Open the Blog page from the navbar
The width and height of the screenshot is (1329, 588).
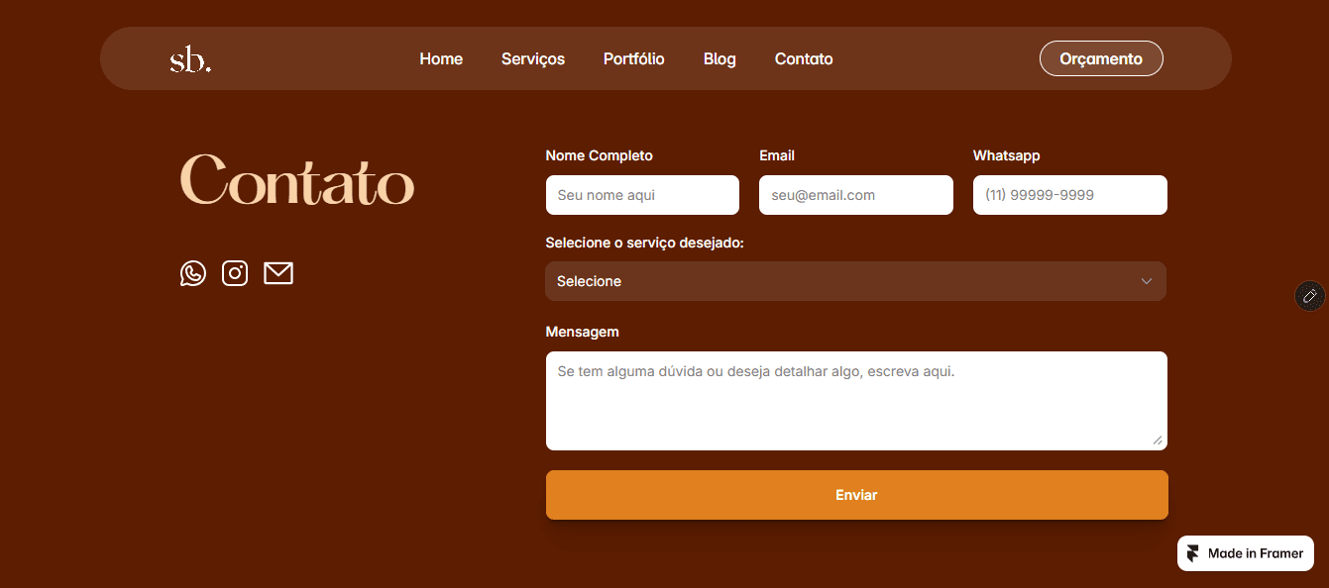coord(720,59)
